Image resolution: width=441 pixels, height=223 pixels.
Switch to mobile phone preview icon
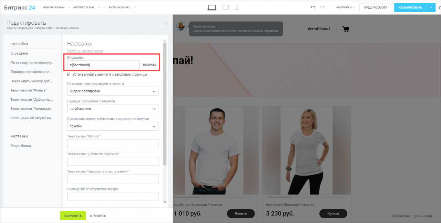pyautogui.click(x=236, y=7)
